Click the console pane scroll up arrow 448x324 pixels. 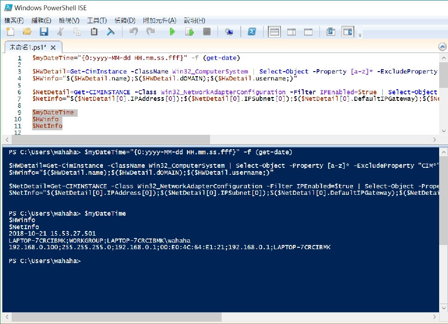443,152
